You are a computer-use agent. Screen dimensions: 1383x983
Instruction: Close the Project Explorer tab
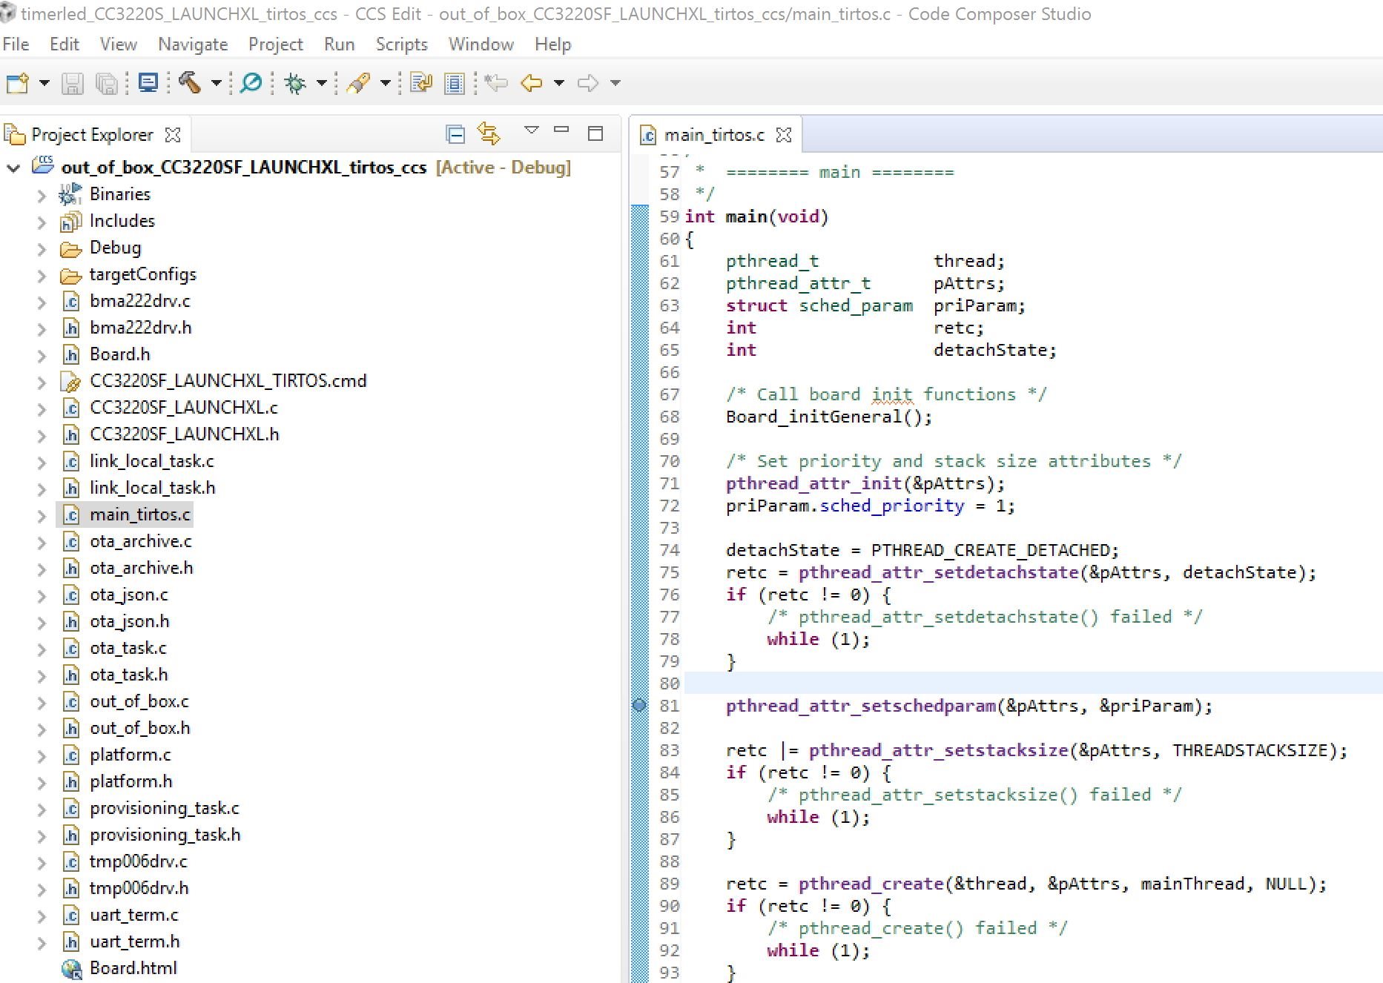(173, 135)
